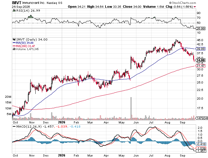Click the tallest volume spike bar in late May
This screenshot has height=158, width=208.
[x=131, y=108]
